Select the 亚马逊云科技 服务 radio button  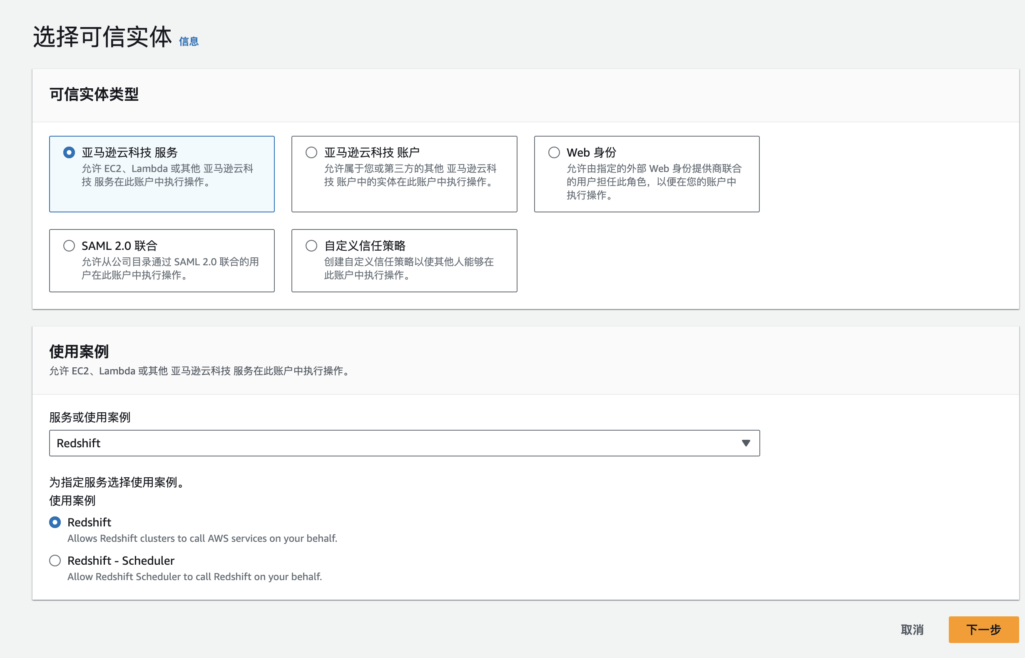point(69,152)
